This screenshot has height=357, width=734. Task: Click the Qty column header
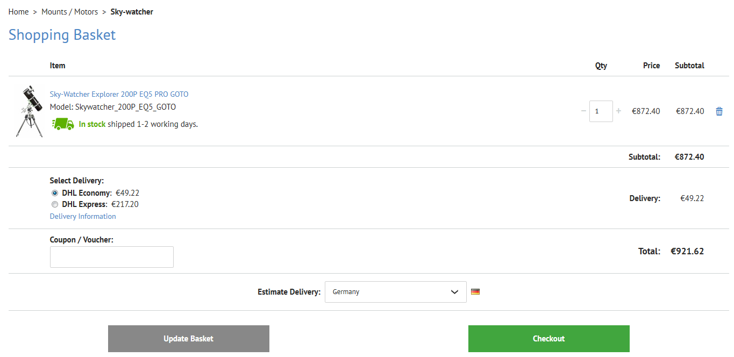[601, 66]
